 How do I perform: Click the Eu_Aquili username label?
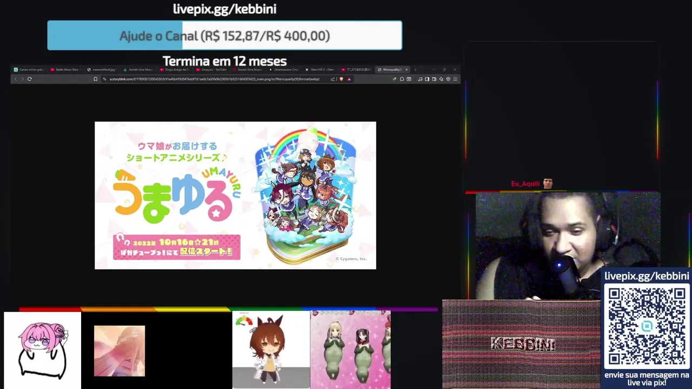pos(525,184)
